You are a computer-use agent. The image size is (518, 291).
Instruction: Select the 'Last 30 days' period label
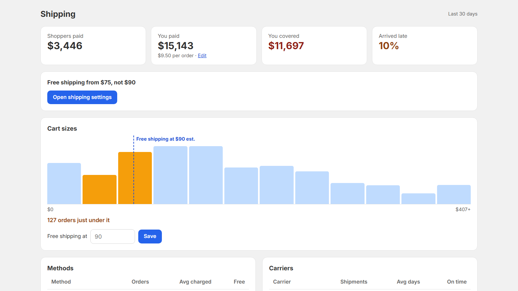click(463, 14)
